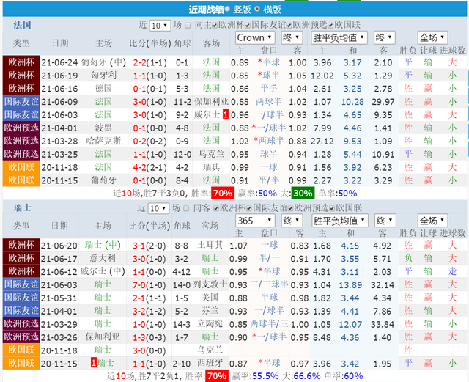Open 终 dropdown right of France 胜平负均值

385,37
